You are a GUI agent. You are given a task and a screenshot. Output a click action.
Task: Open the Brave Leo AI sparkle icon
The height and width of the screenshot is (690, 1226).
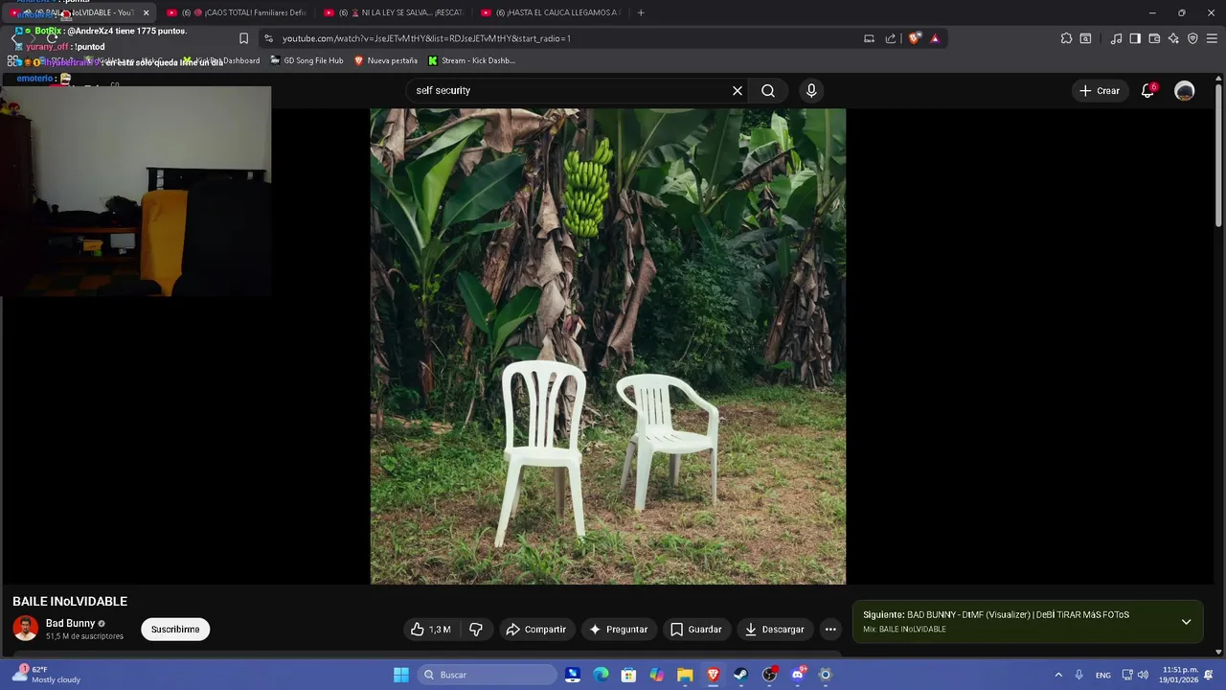[1173, 38]
